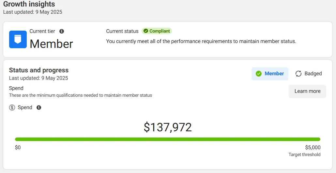
Task: Open the info icon beside the Spend label
Action: (39, 108)
